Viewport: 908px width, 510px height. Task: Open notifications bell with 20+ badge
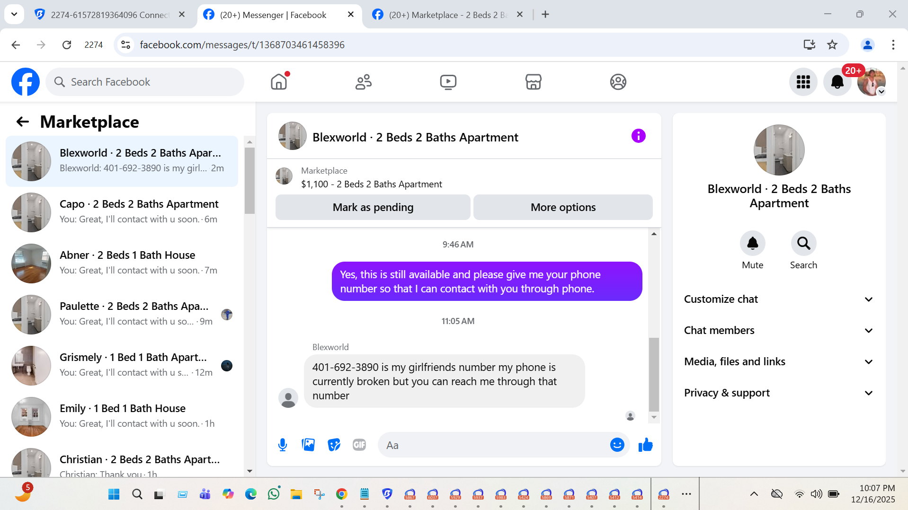837,82
